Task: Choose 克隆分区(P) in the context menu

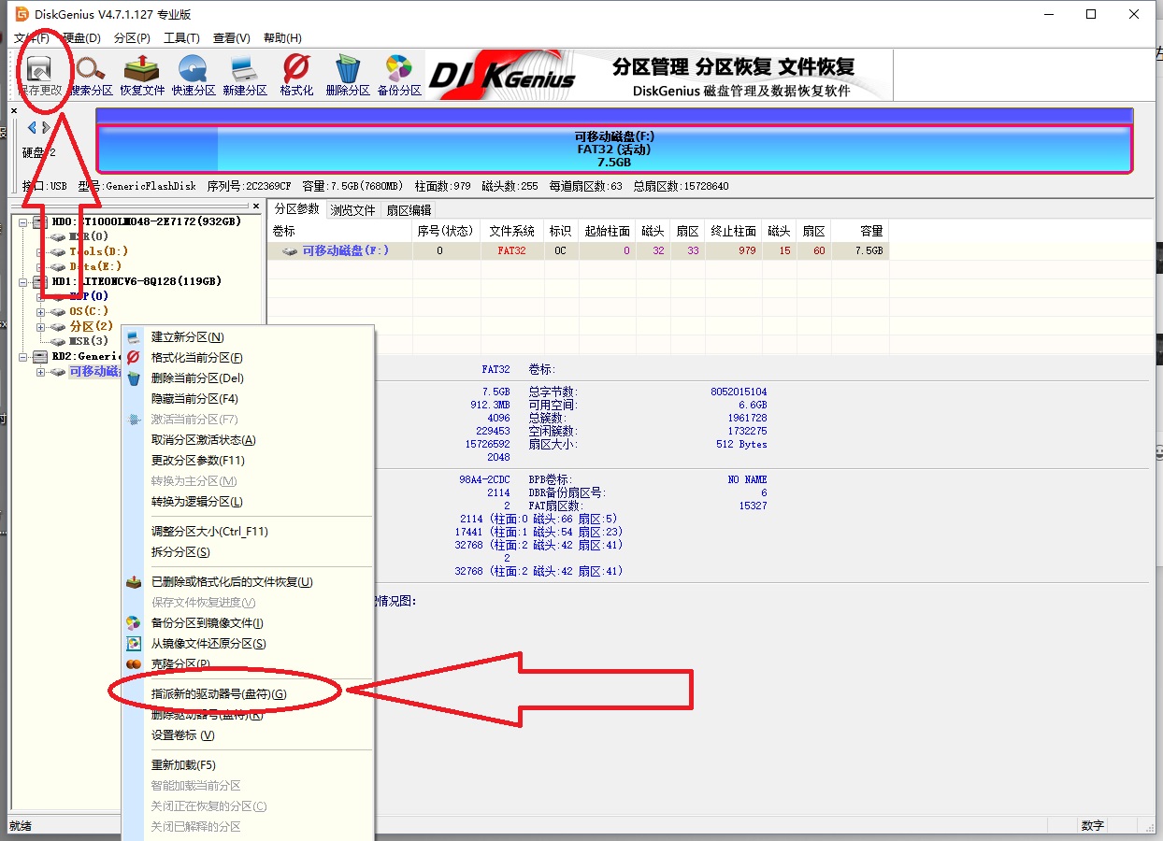Action: (x=180, y=664)
